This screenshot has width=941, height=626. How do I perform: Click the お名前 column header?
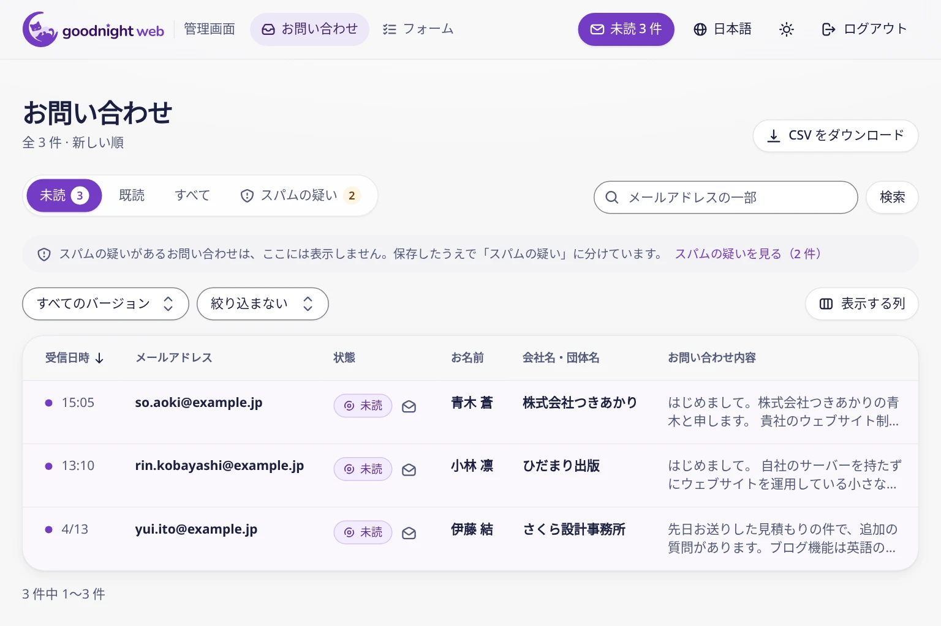click(467, 358)
